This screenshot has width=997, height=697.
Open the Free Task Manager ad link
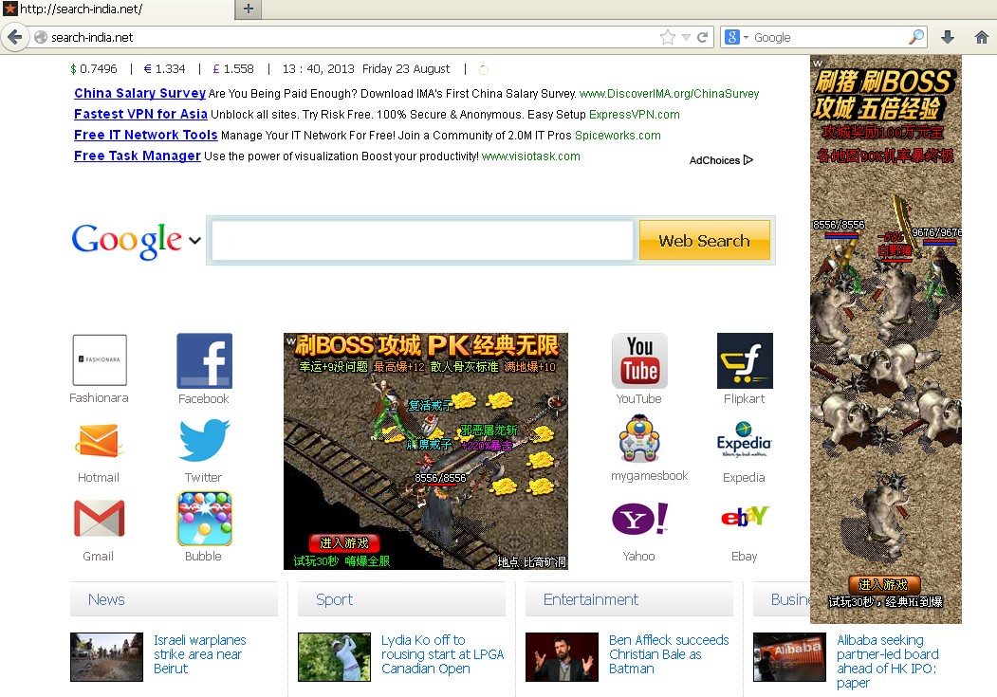click(x=138, y=156)
